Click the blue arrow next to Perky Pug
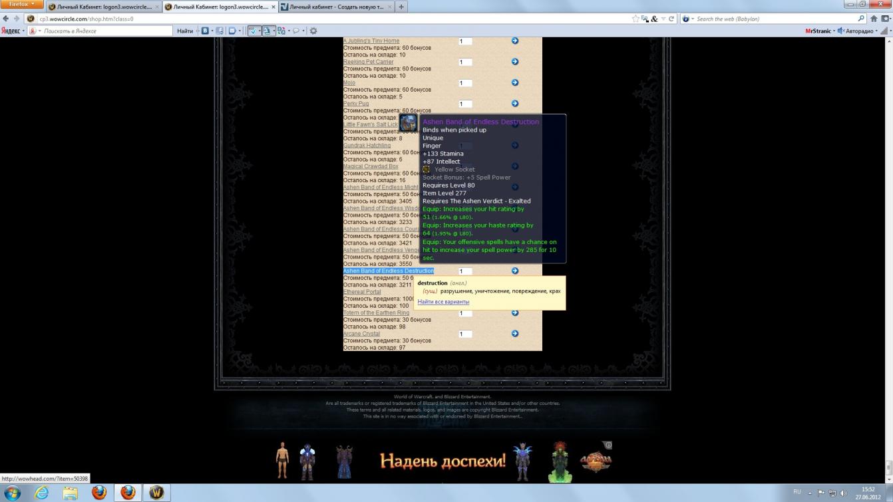893x502 pixels. point(515,104)
